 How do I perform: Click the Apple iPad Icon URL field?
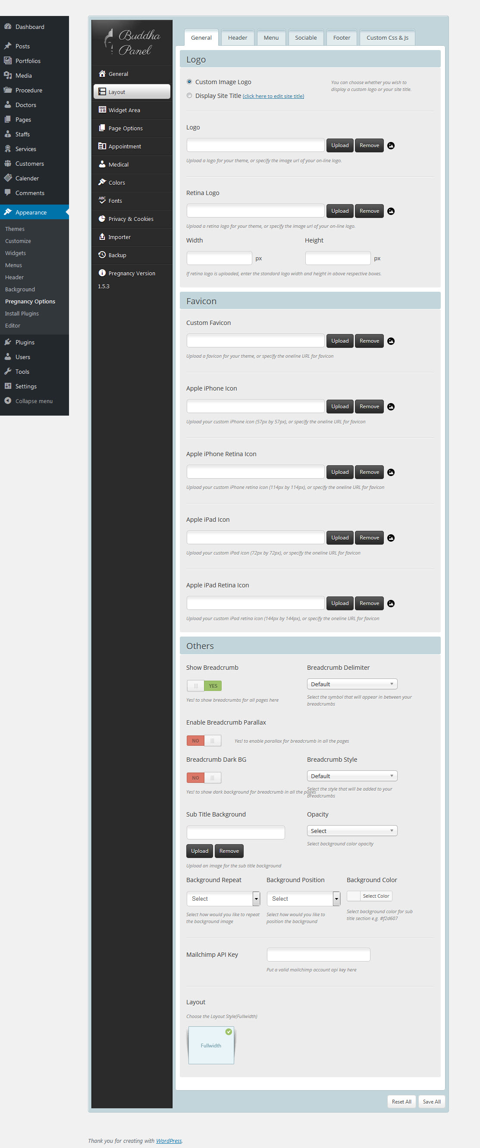click(255, 537)
